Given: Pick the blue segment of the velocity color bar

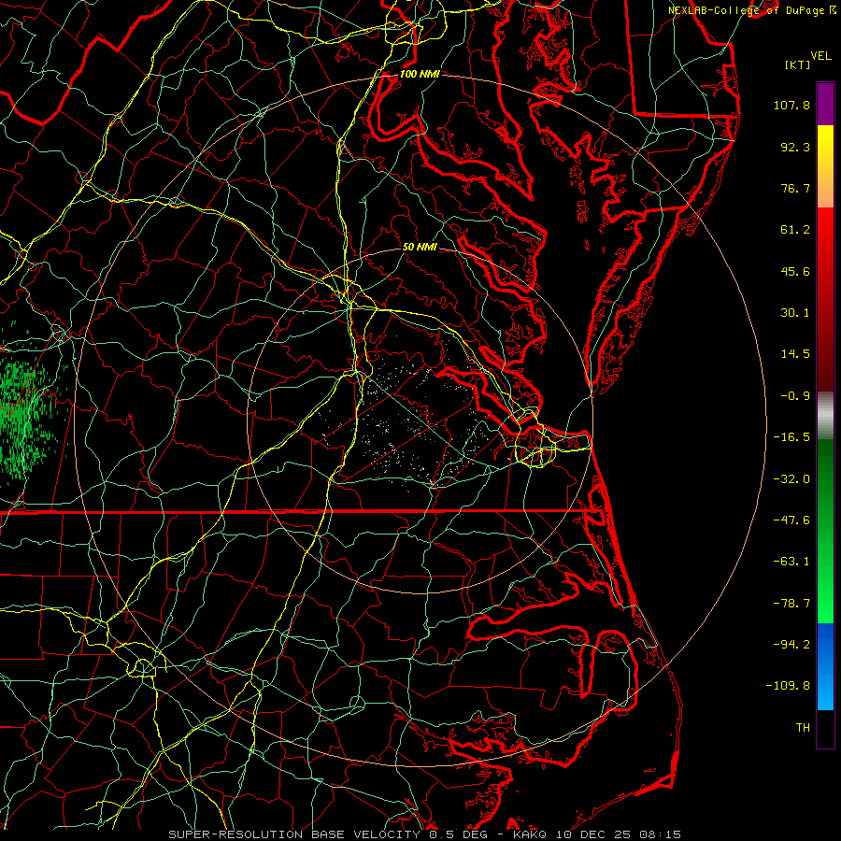Looking at the screenshot, I should click(x=825, y=666).
